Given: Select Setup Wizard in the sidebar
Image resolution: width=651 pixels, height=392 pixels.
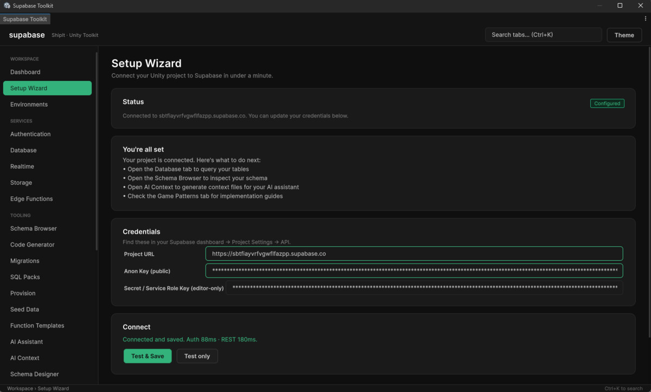Looking at the screenshot, I should tap(47, 88).
